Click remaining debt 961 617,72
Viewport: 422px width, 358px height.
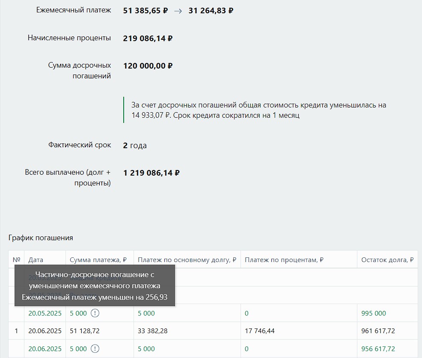pyautogui.click(x=378, y=331)
